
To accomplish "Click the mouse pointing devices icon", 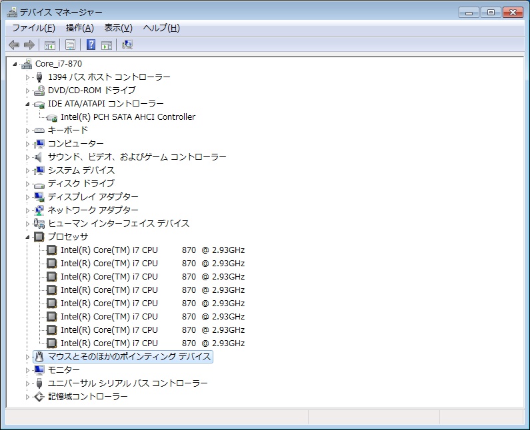I will 39,357.
